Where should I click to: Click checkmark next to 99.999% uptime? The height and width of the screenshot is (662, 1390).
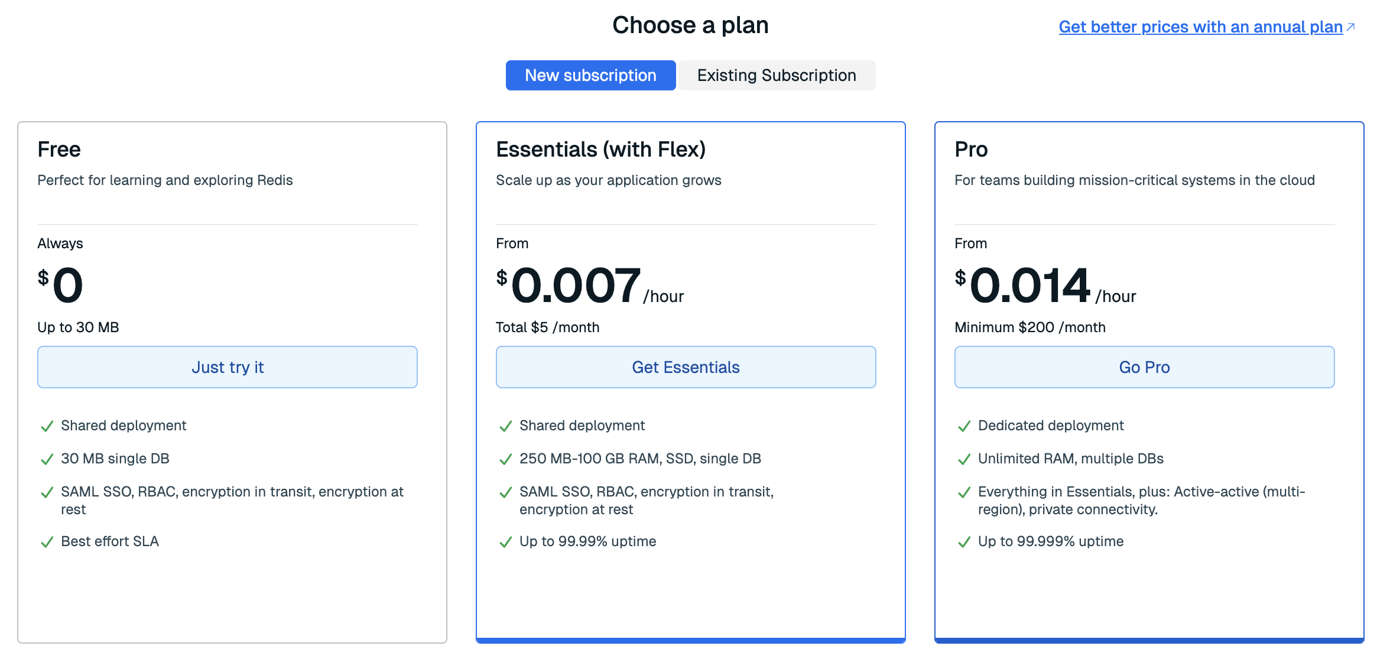[x=964, y=542]
